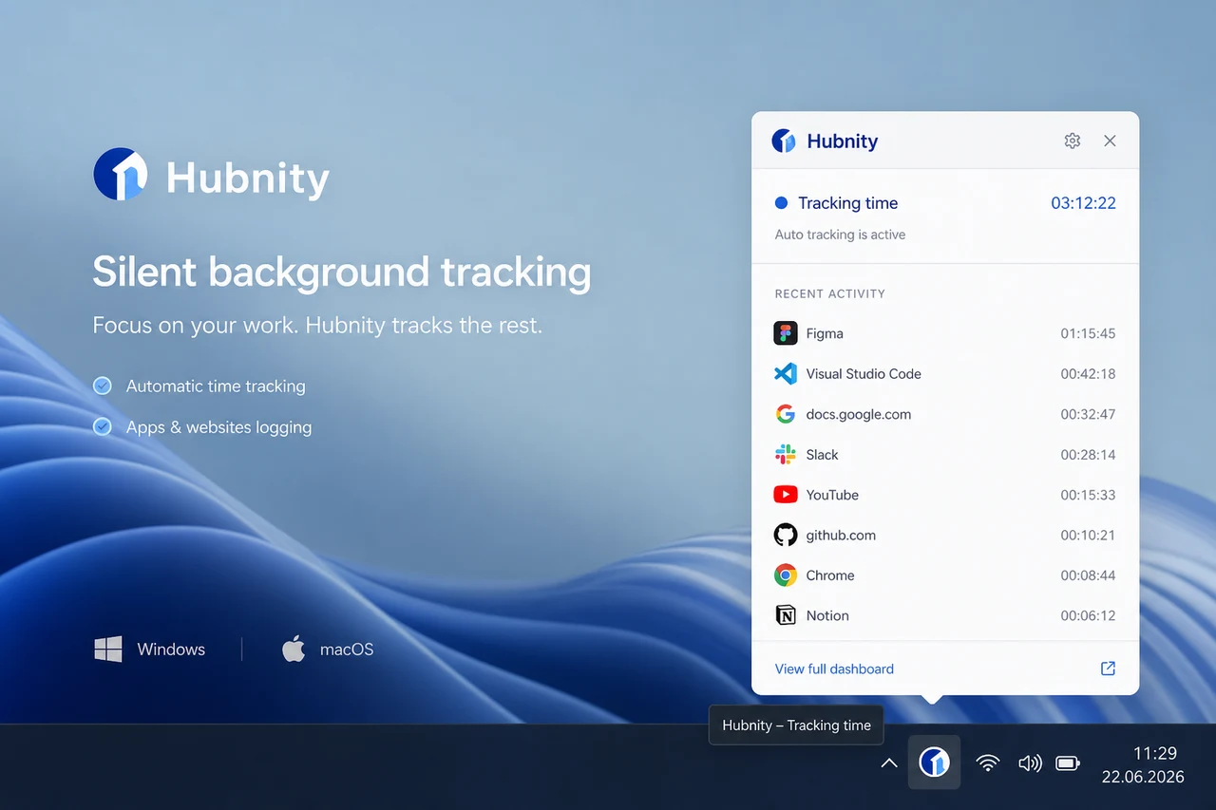The width and height of the screenshot is (1216, 810).
Task: Select the Chrome entry label
Action: (x=830, y=575)
